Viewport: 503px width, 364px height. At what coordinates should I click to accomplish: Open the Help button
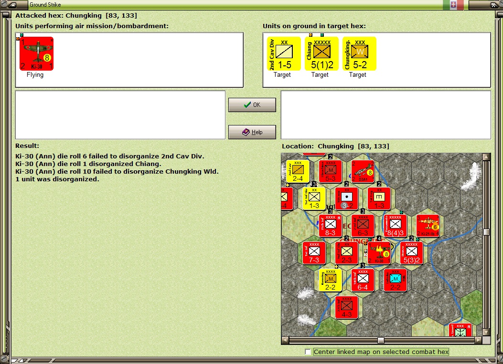(x=252, y=132)
